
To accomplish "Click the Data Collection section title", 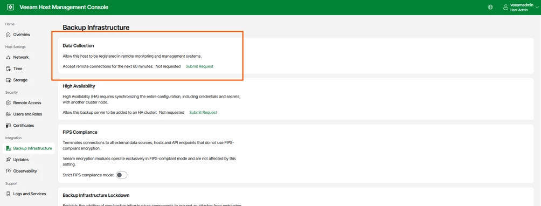I will pyautogui.click(x=78, y=45).
